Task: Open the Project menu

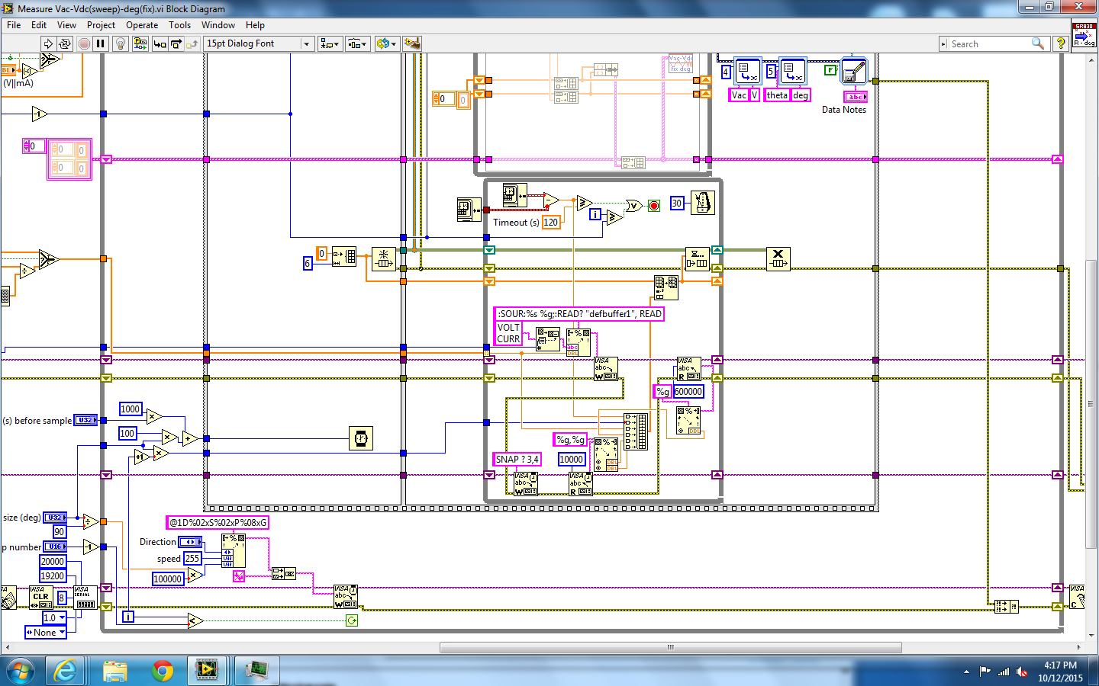Action: (x=101, y=25)
